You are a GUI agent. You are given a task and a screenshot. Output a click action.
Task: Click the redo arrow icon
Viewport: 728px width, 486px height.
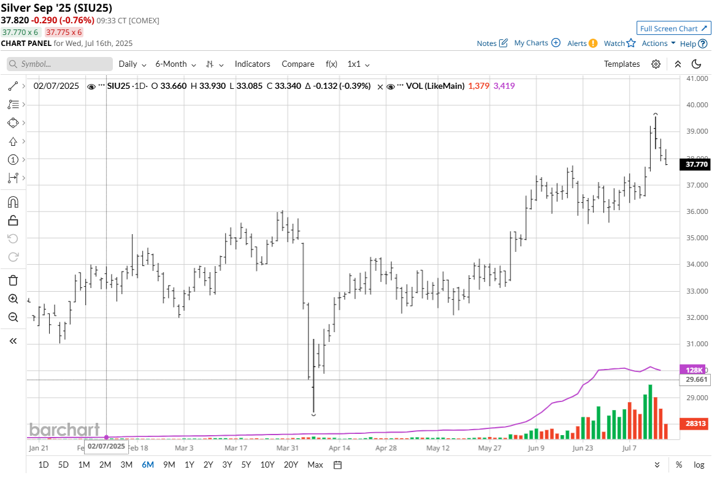click(13, 256)
